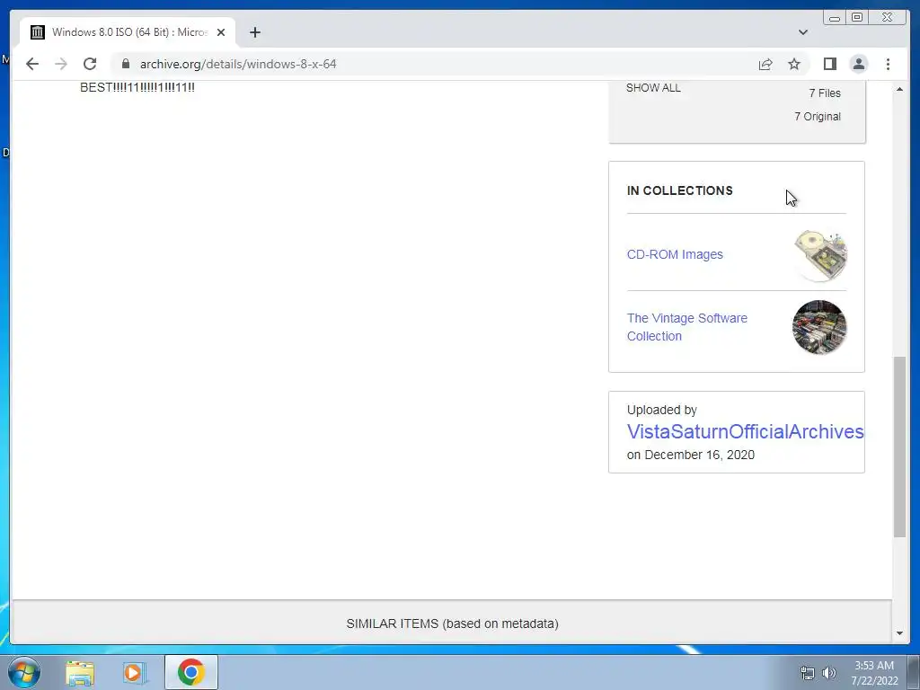Open the Chrome three-dot menu
The width and height of the screenshot is (920, 690).
pyautogui.click(x=888, y=64)
